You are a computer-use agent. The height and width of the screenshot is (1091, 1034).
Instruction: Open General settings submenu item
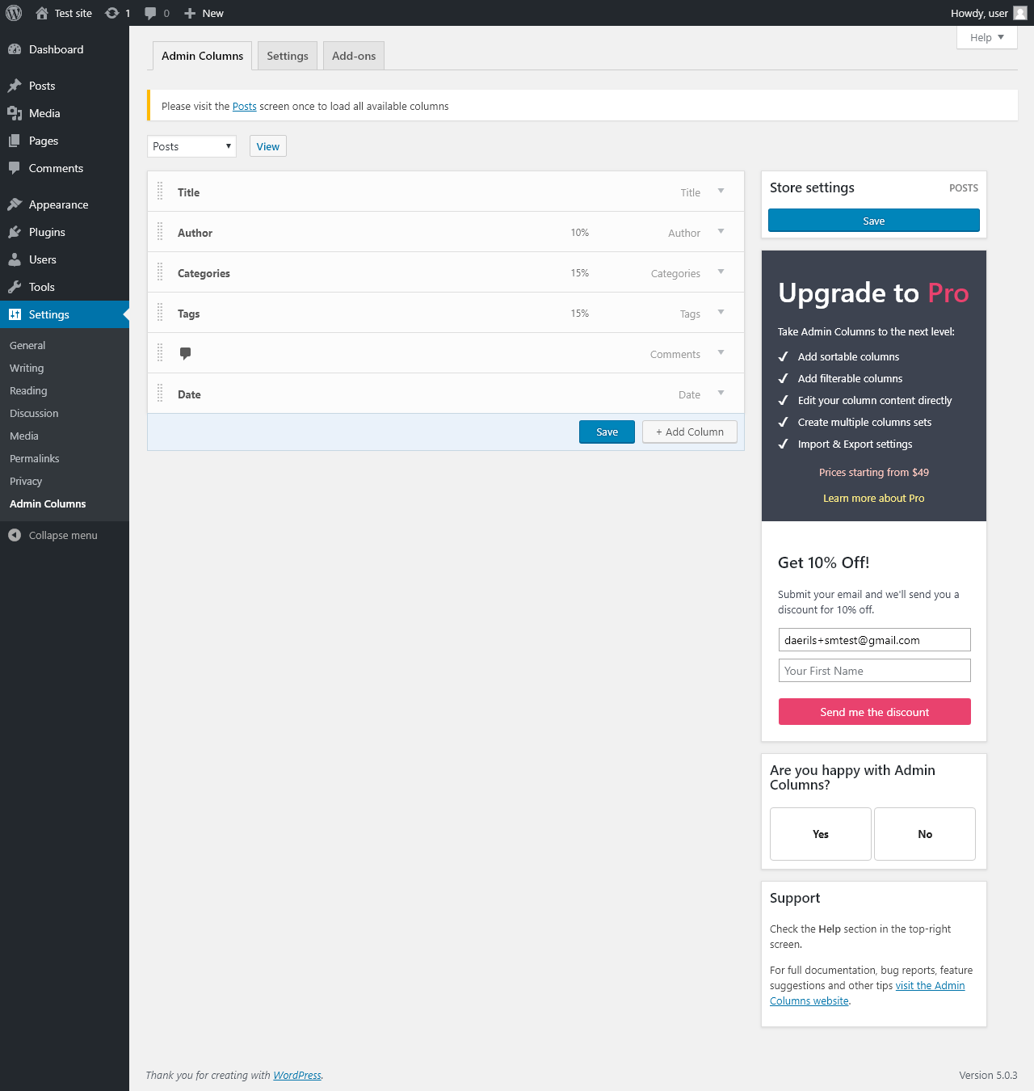pos(27,345)
